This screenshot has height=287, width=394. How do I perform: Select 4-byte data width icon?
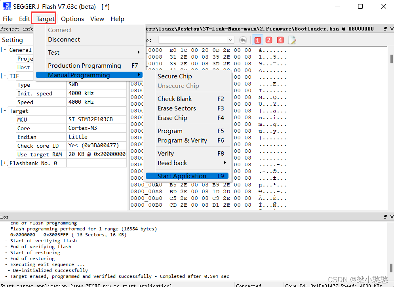280,40
